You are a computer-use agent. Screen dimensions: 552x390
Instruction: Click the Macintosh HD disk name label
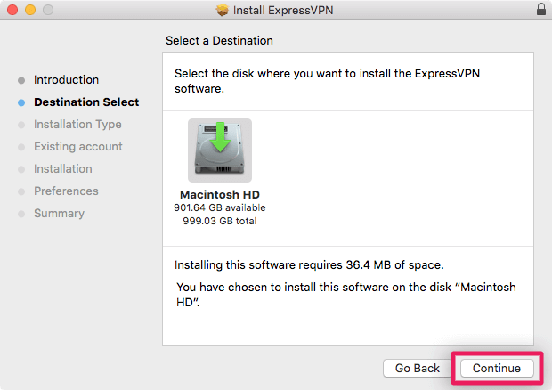pos(220,195)
